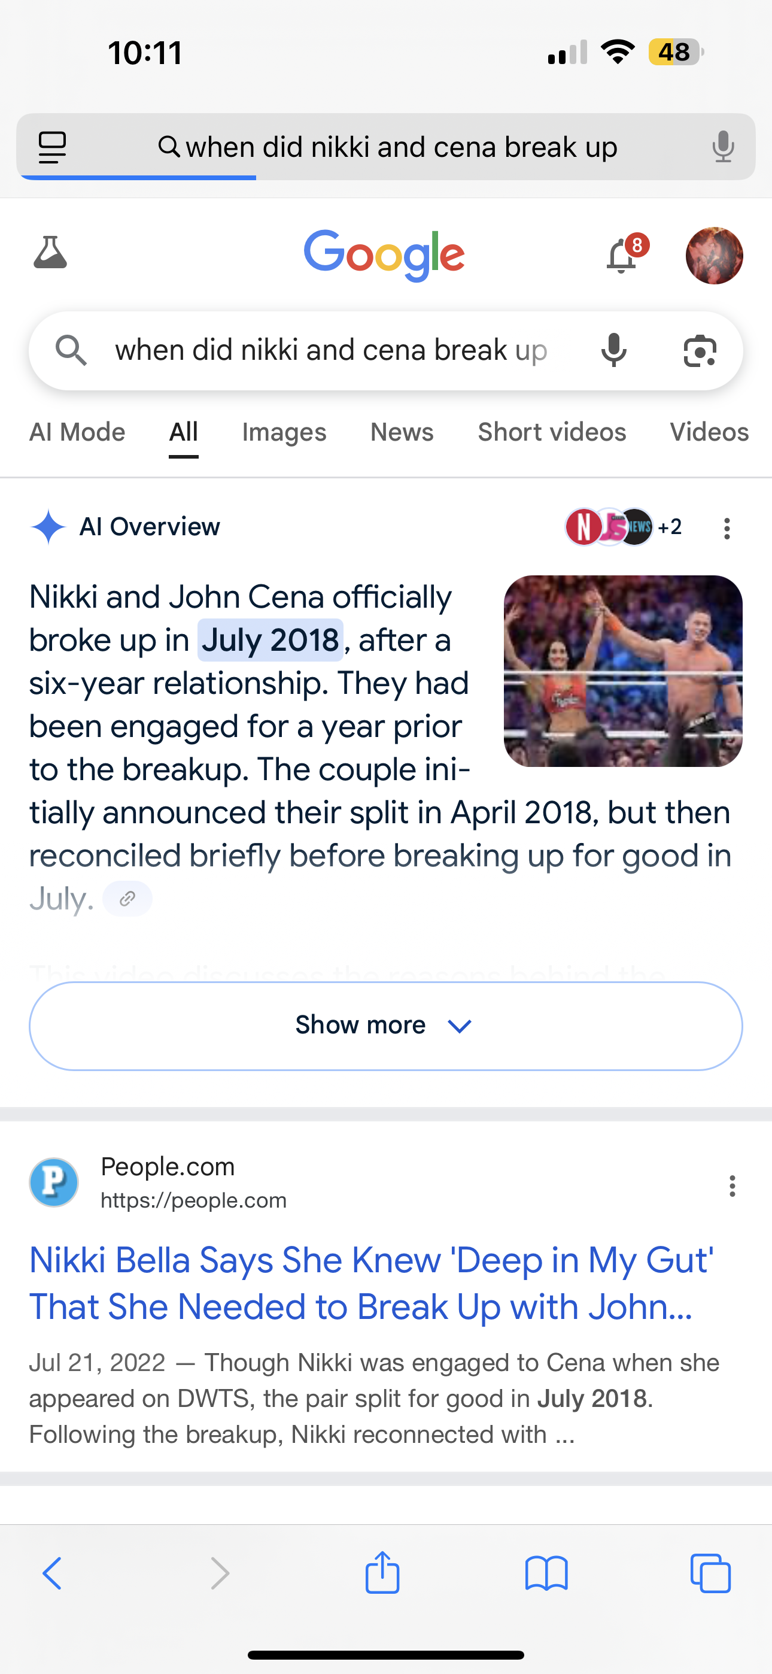The height and width of the screenshot is (1674, 772).
Task: Open Google notifications bell
Action: pyautogui.click(x=622, y=256)
